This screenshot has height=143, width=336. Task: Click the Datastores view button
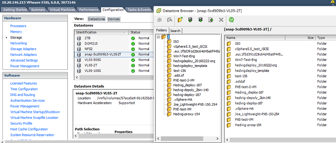tap(97, 19)
